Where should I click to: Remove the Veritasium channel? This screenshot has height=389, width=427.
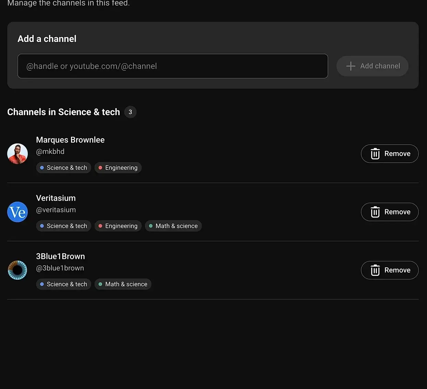coord(390,212)
